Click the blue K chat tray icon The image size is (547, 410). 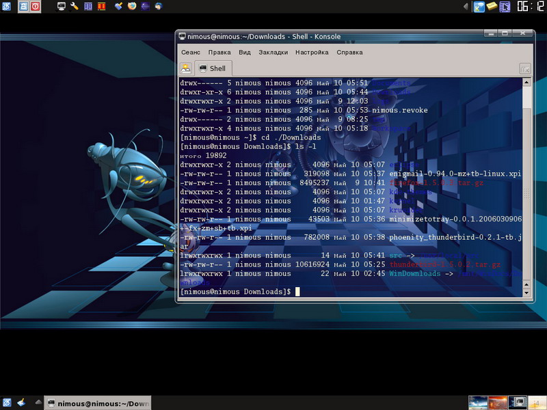tap(480, 7)
